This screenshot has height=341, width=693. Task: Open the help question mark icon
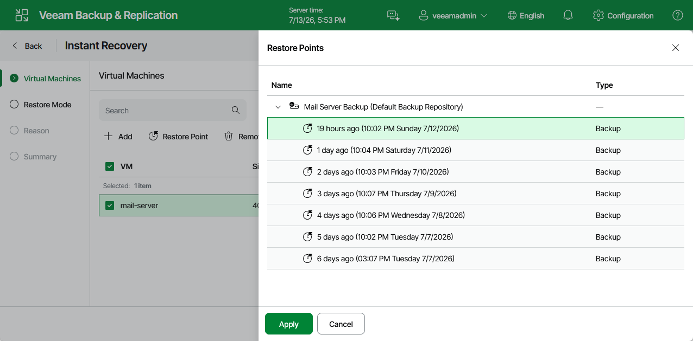coord(678,16)
